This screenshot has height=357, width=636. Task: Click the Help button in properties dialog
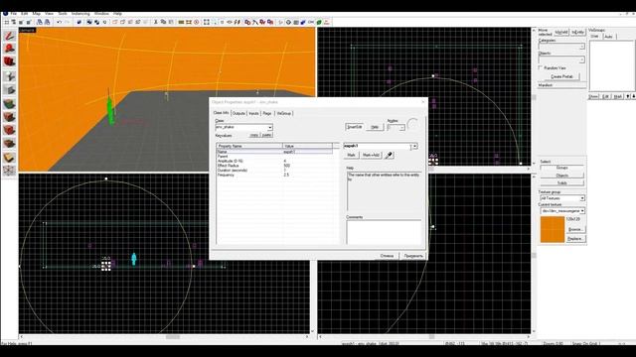pos(375,127)
